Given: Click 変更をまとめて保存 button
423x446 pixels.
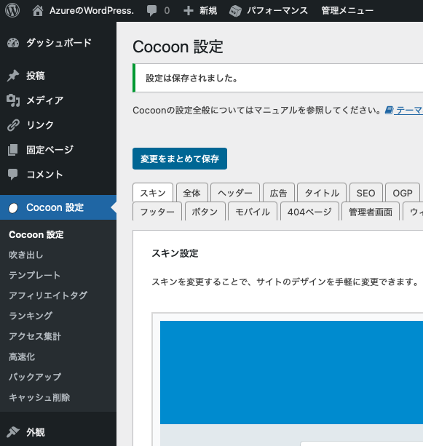Looking at the screenshot, I should coord(180,159).
